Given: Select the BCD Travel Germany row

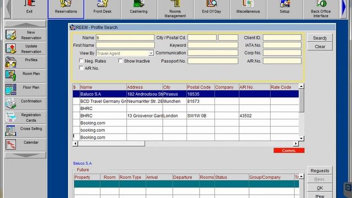Looking at the screenshot, I should (x=186, y=101).
